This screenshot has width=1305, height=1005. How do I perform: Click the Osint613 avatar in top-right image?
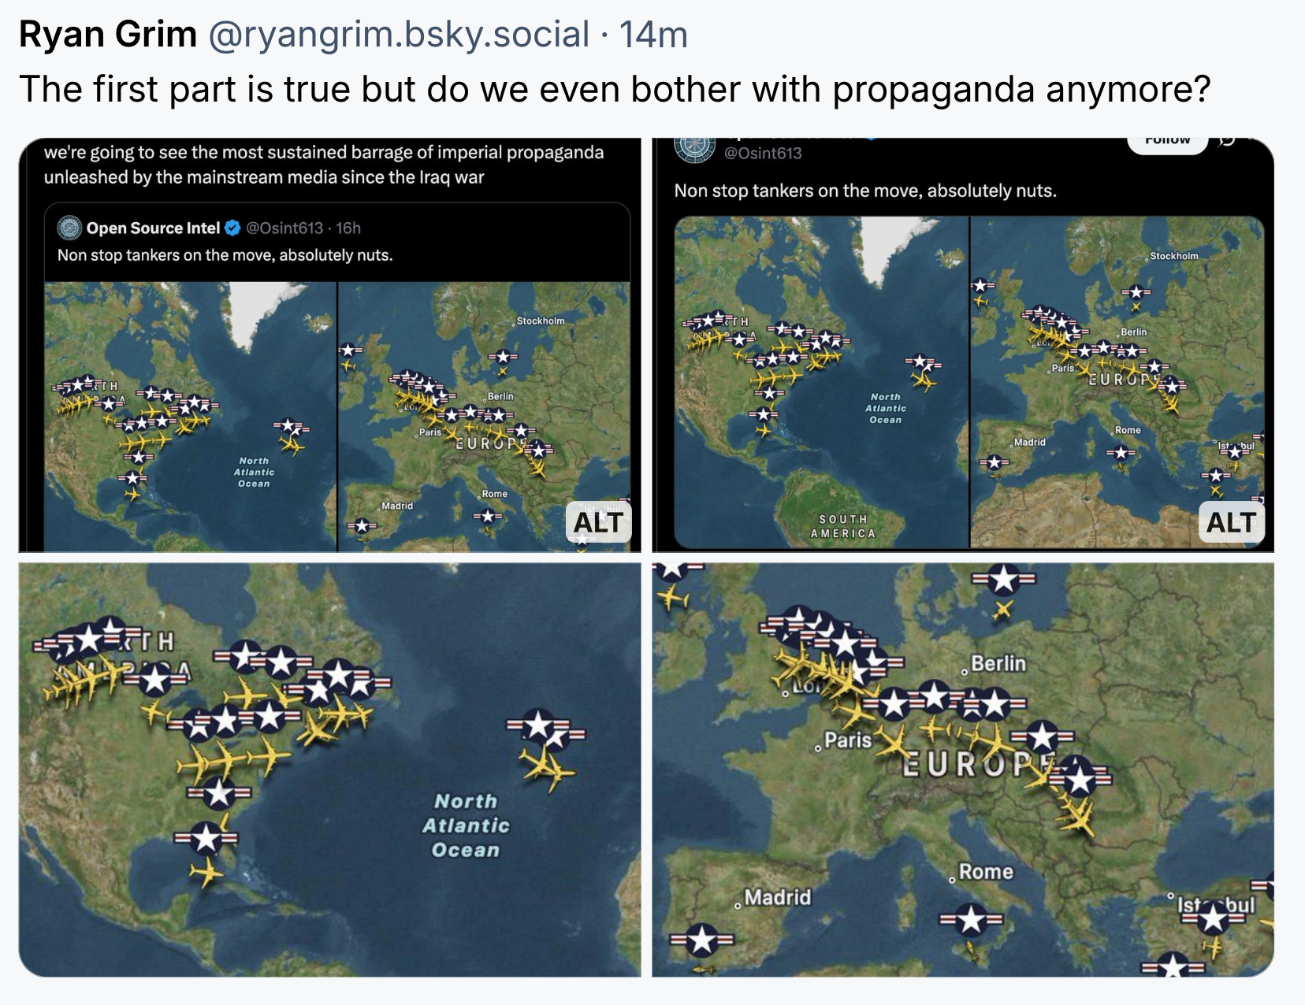[694, 147]
